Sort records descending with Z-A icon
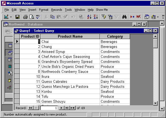The image size is (166, 118). 96,17
